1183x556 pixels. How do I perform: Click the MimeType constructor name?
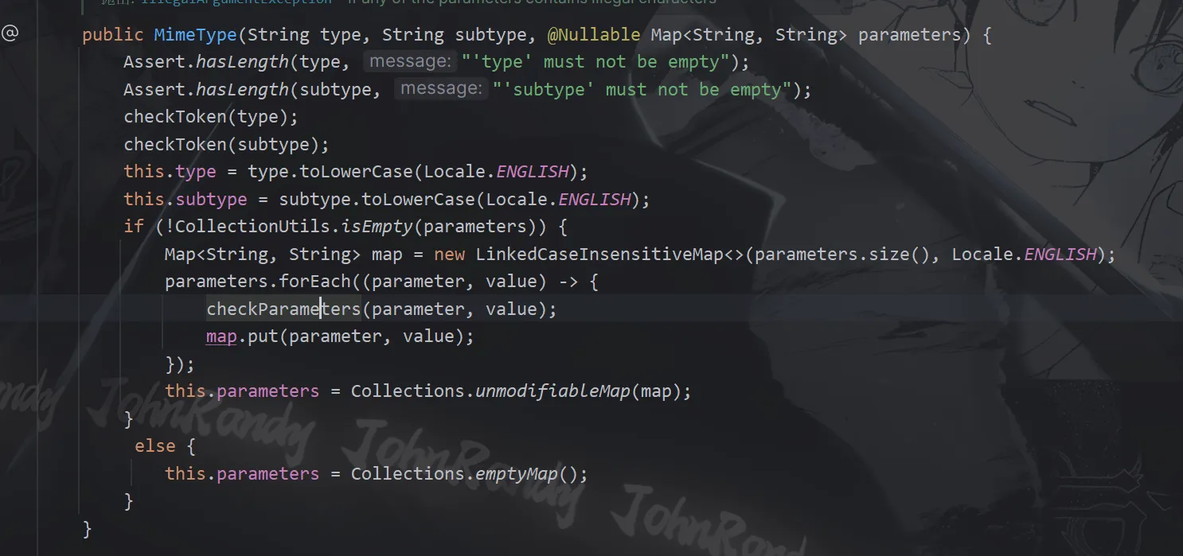(x=195, y=35)
